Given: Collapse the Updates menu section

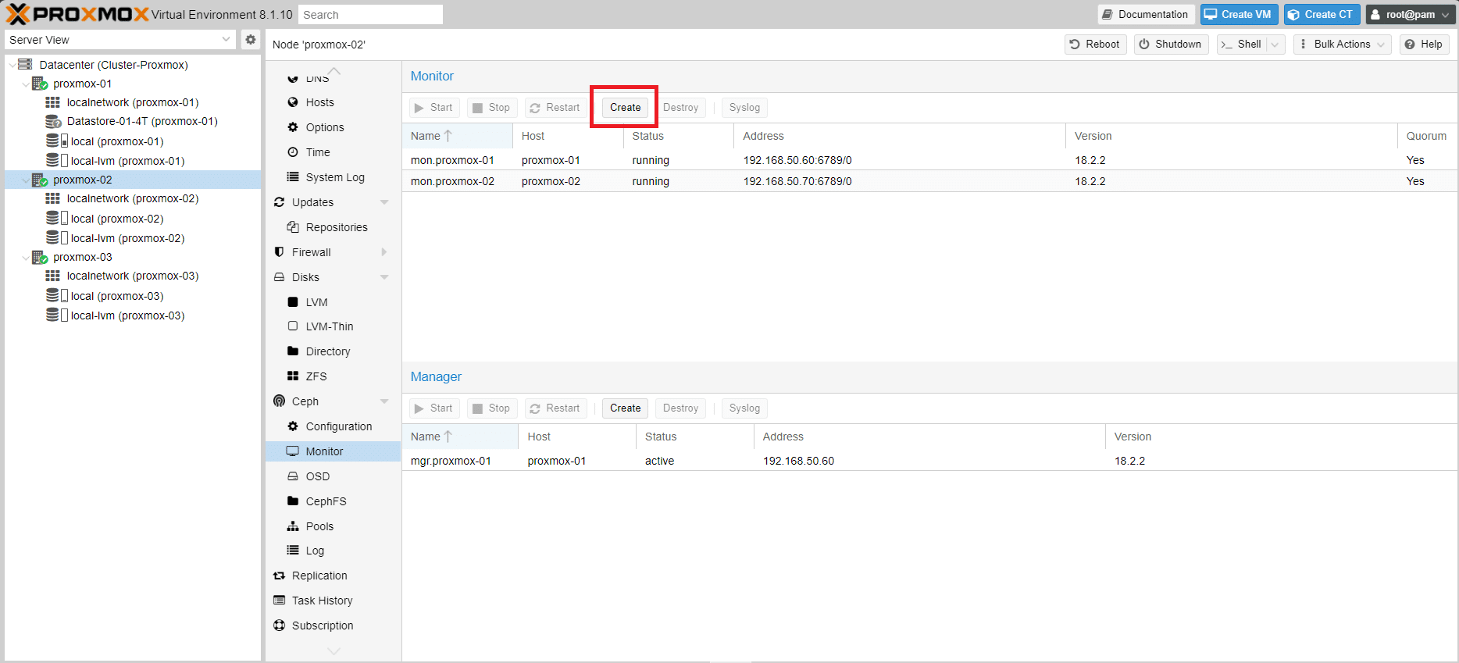Looking at the screenshot, I should (384, 202).
